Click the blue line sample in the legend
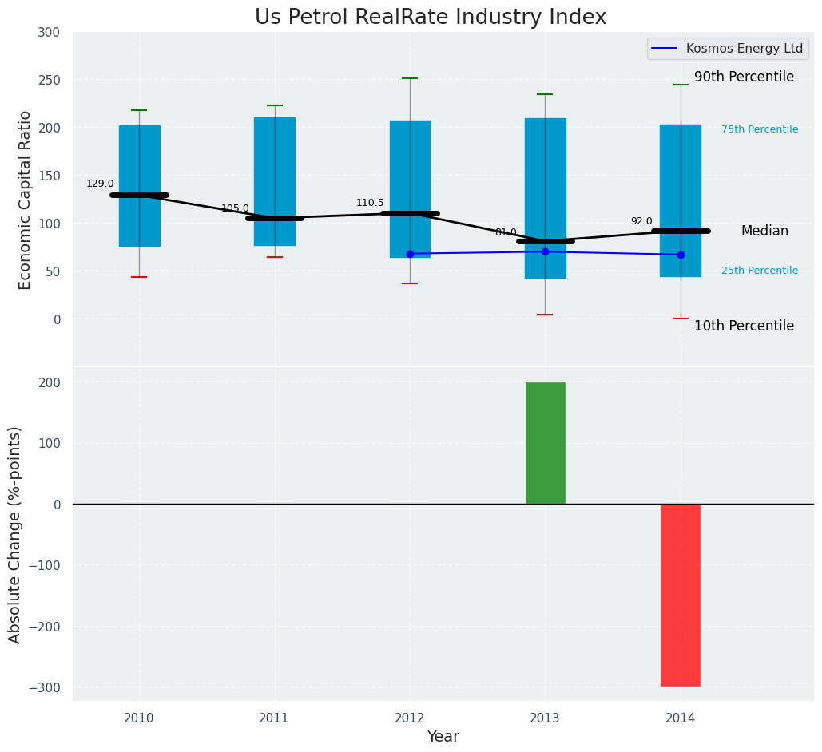 pos(665,49)
